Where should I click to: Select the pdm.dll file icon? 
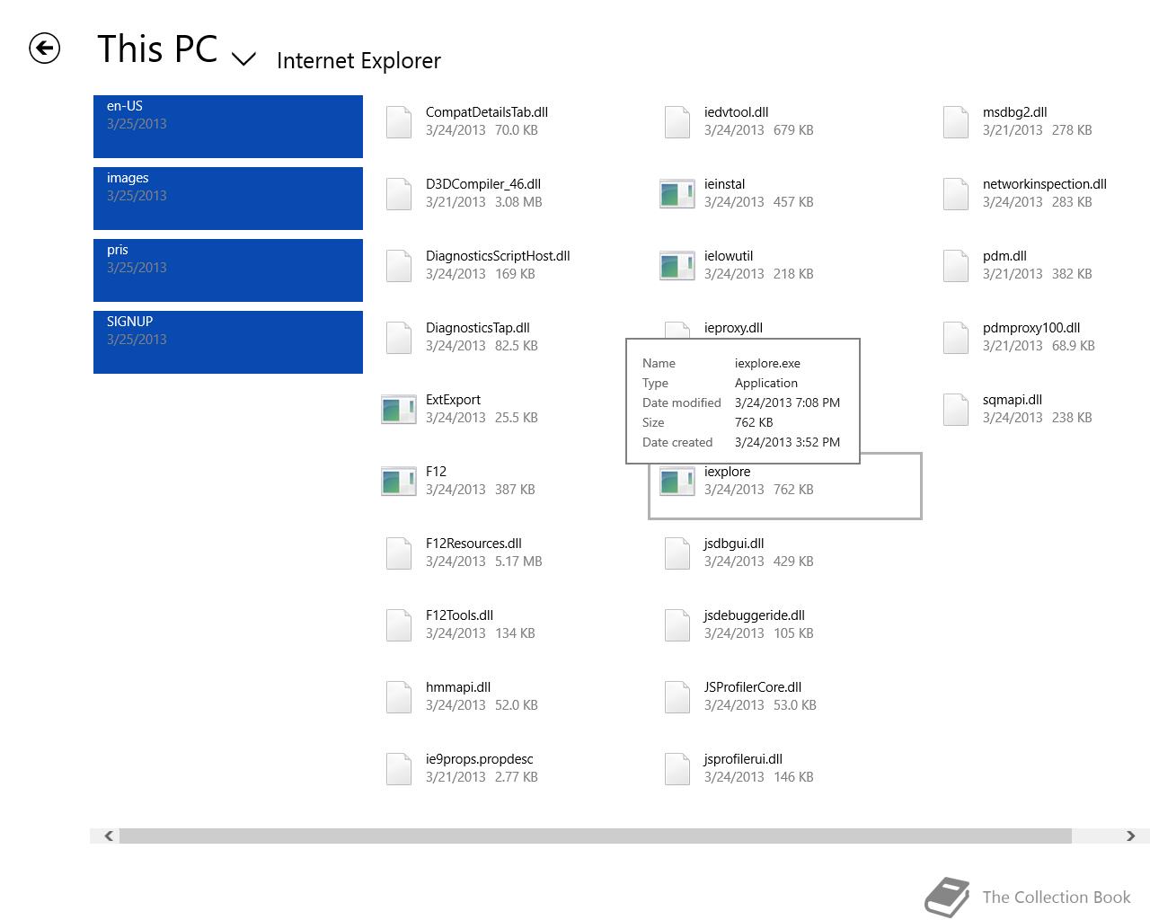pyautogui.click(x=956, y=266)
